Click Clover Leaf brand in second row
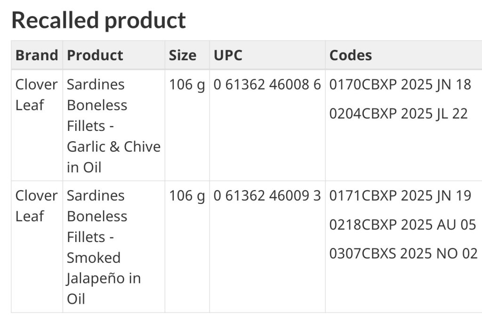This screenshot has height=315, width=482. (x=36, y=206)
